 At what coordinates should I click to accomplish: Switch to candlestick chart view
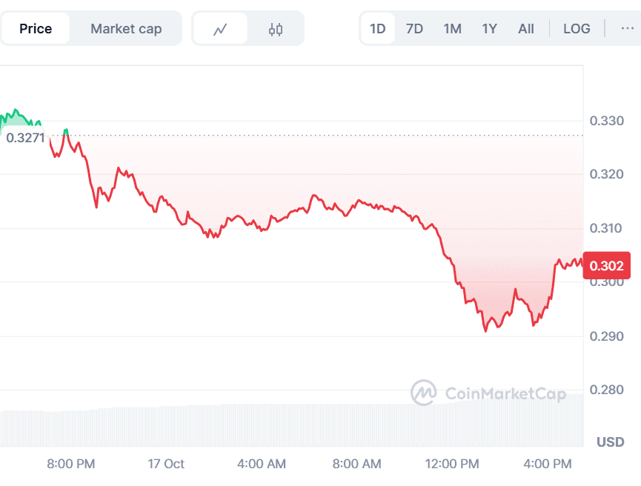[276, 29]
